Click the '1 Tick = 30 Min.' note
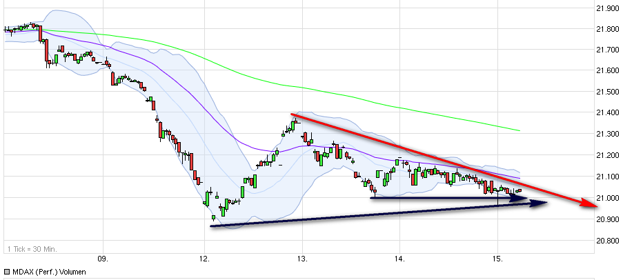This screenshot has width=623, height=280. click(32, 250)
